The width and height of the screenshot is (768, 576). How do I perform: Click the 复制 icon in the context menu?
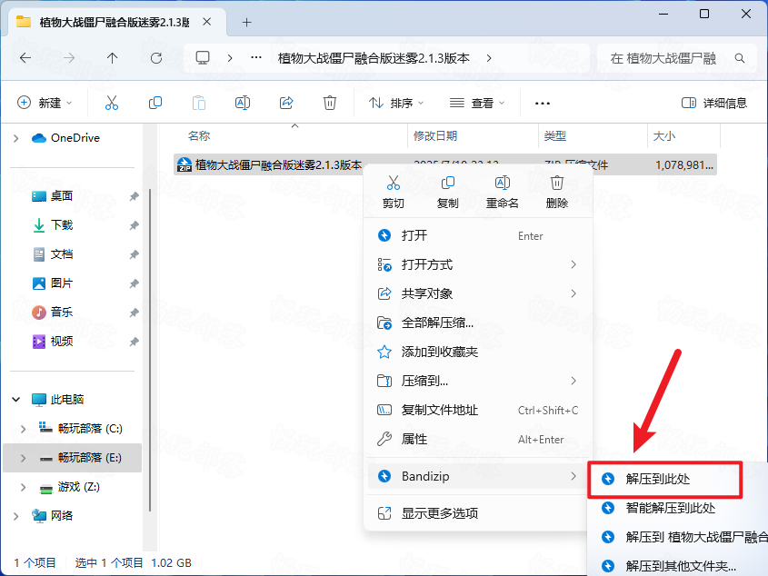click(448, 183)
